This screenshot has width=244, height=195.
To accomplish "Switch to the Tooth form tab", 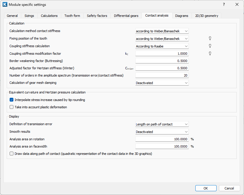I will [x=72, y=16].
